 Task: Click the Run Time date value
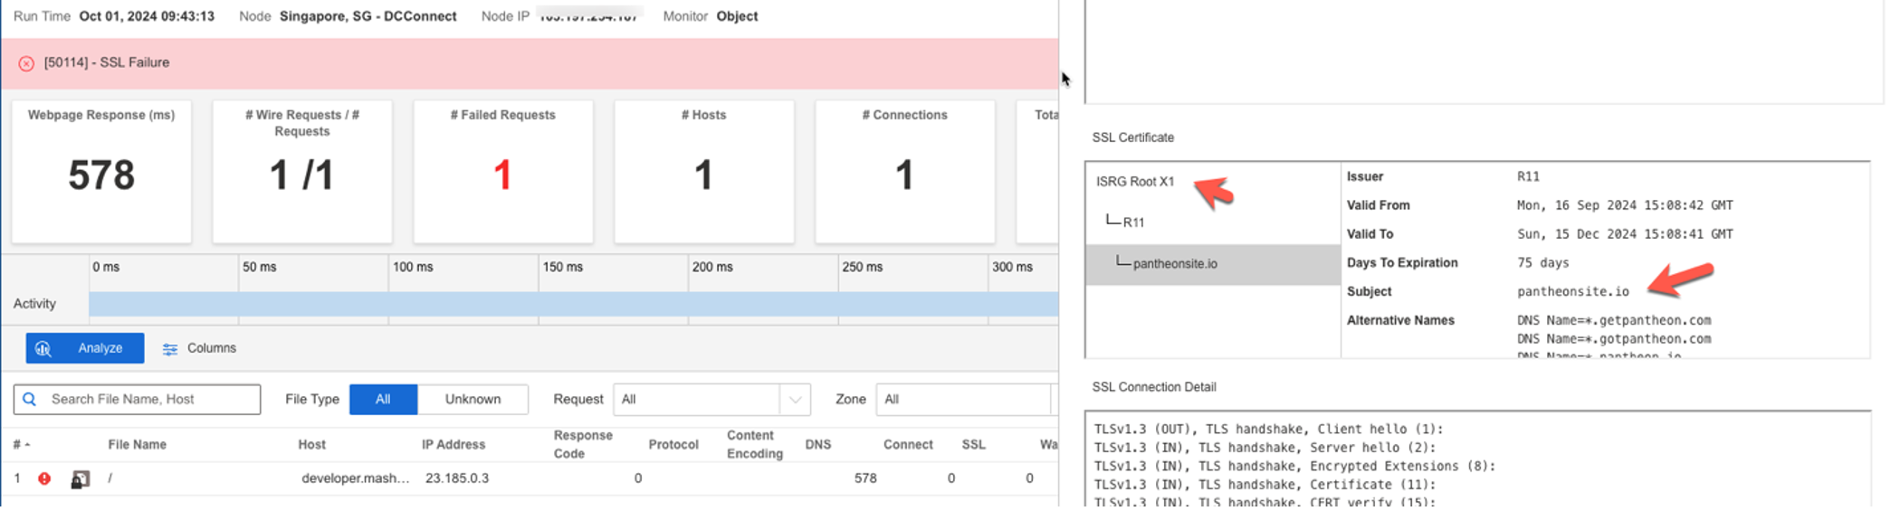(147, 16)
